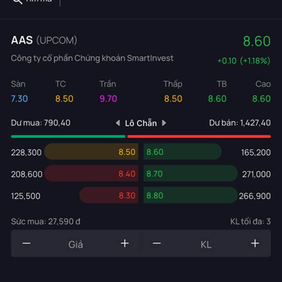
Task: Switch lot type with left arrow
Action: tap(118, 123)
